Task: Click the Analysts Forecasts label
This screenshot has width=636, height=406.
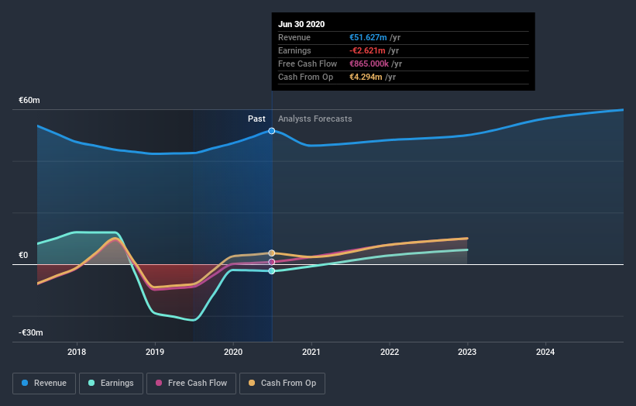Action: (x=315, y=119)
